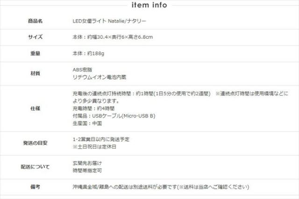Select the 重量 row label
This screenshot has height=199, width=299.
(x=36, y=54)
